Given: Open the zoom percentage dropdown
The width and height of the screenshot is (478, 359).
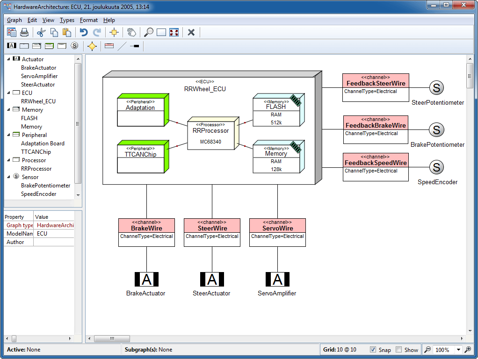Looking at the screenshot, I should click(x=458, y=350).
